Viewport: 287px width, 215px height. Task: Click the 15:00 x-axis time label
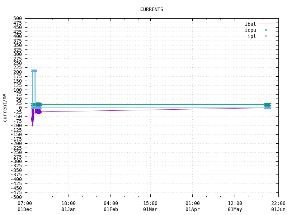pyautogui.click(x=150, y=203)
